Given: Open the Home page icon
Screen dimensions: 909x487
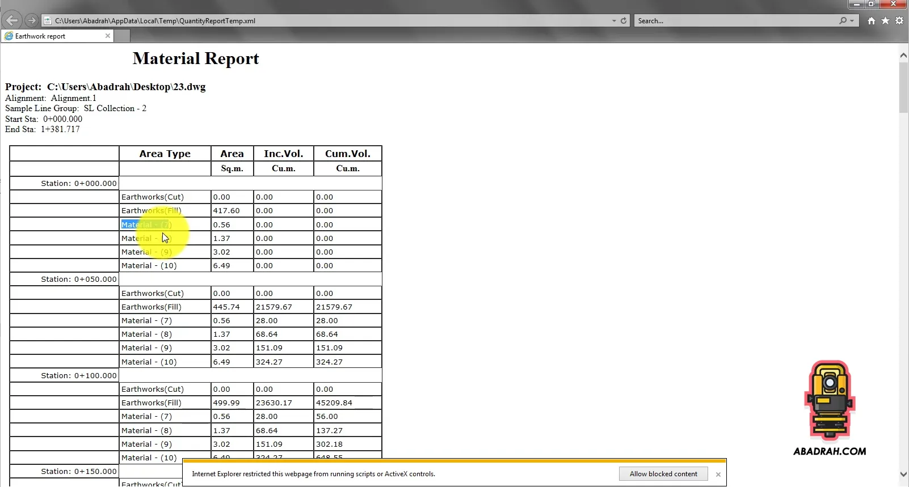Looking at the screenshot, I should [872, 20].
